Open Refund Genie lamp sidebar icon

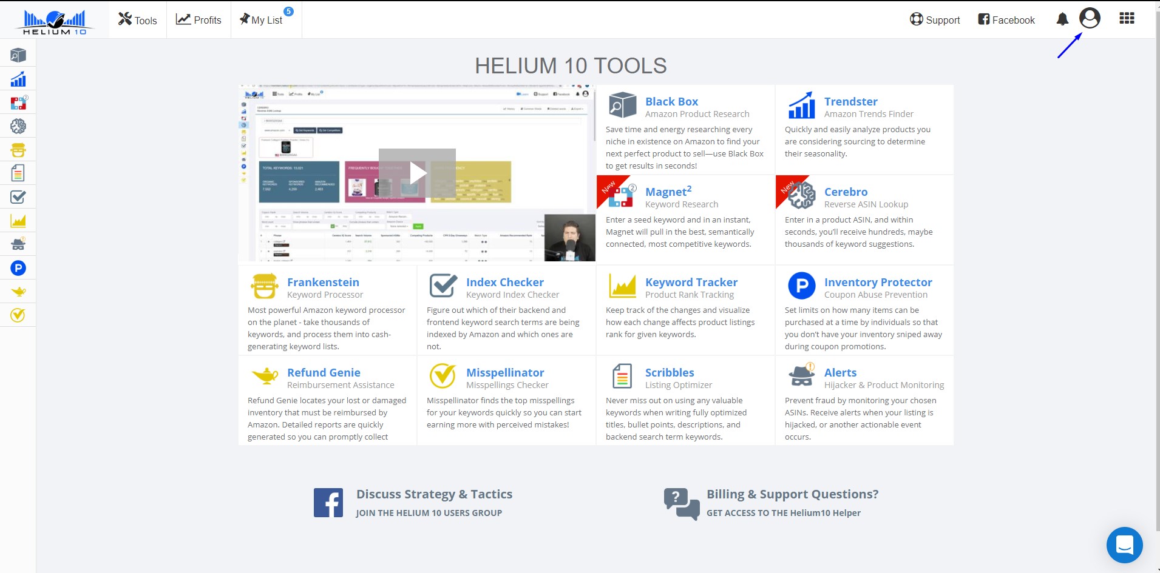pos(18,292)
